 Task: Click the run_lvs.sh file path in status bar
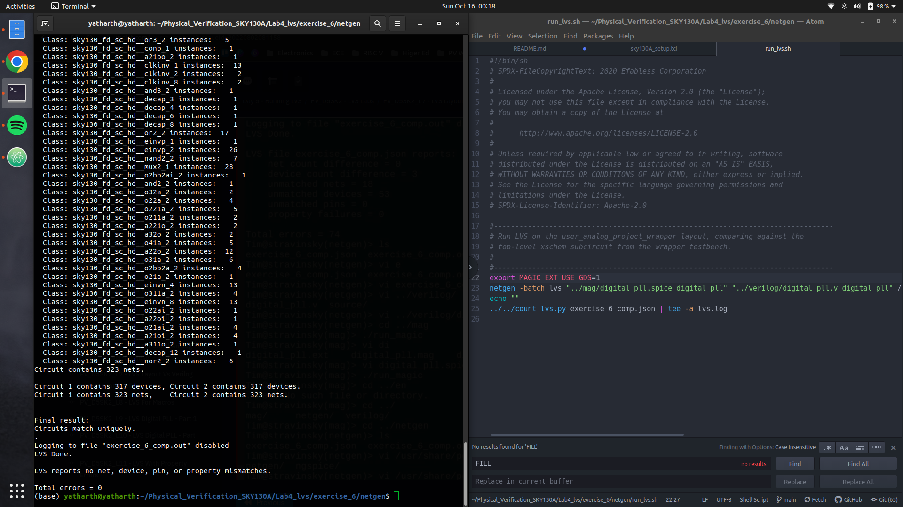[564, 499]
